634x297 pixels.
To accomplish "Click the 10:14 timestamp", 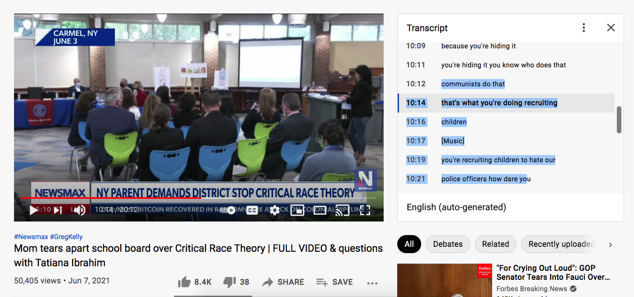I will pyautogui.click(x=416, y=103).
